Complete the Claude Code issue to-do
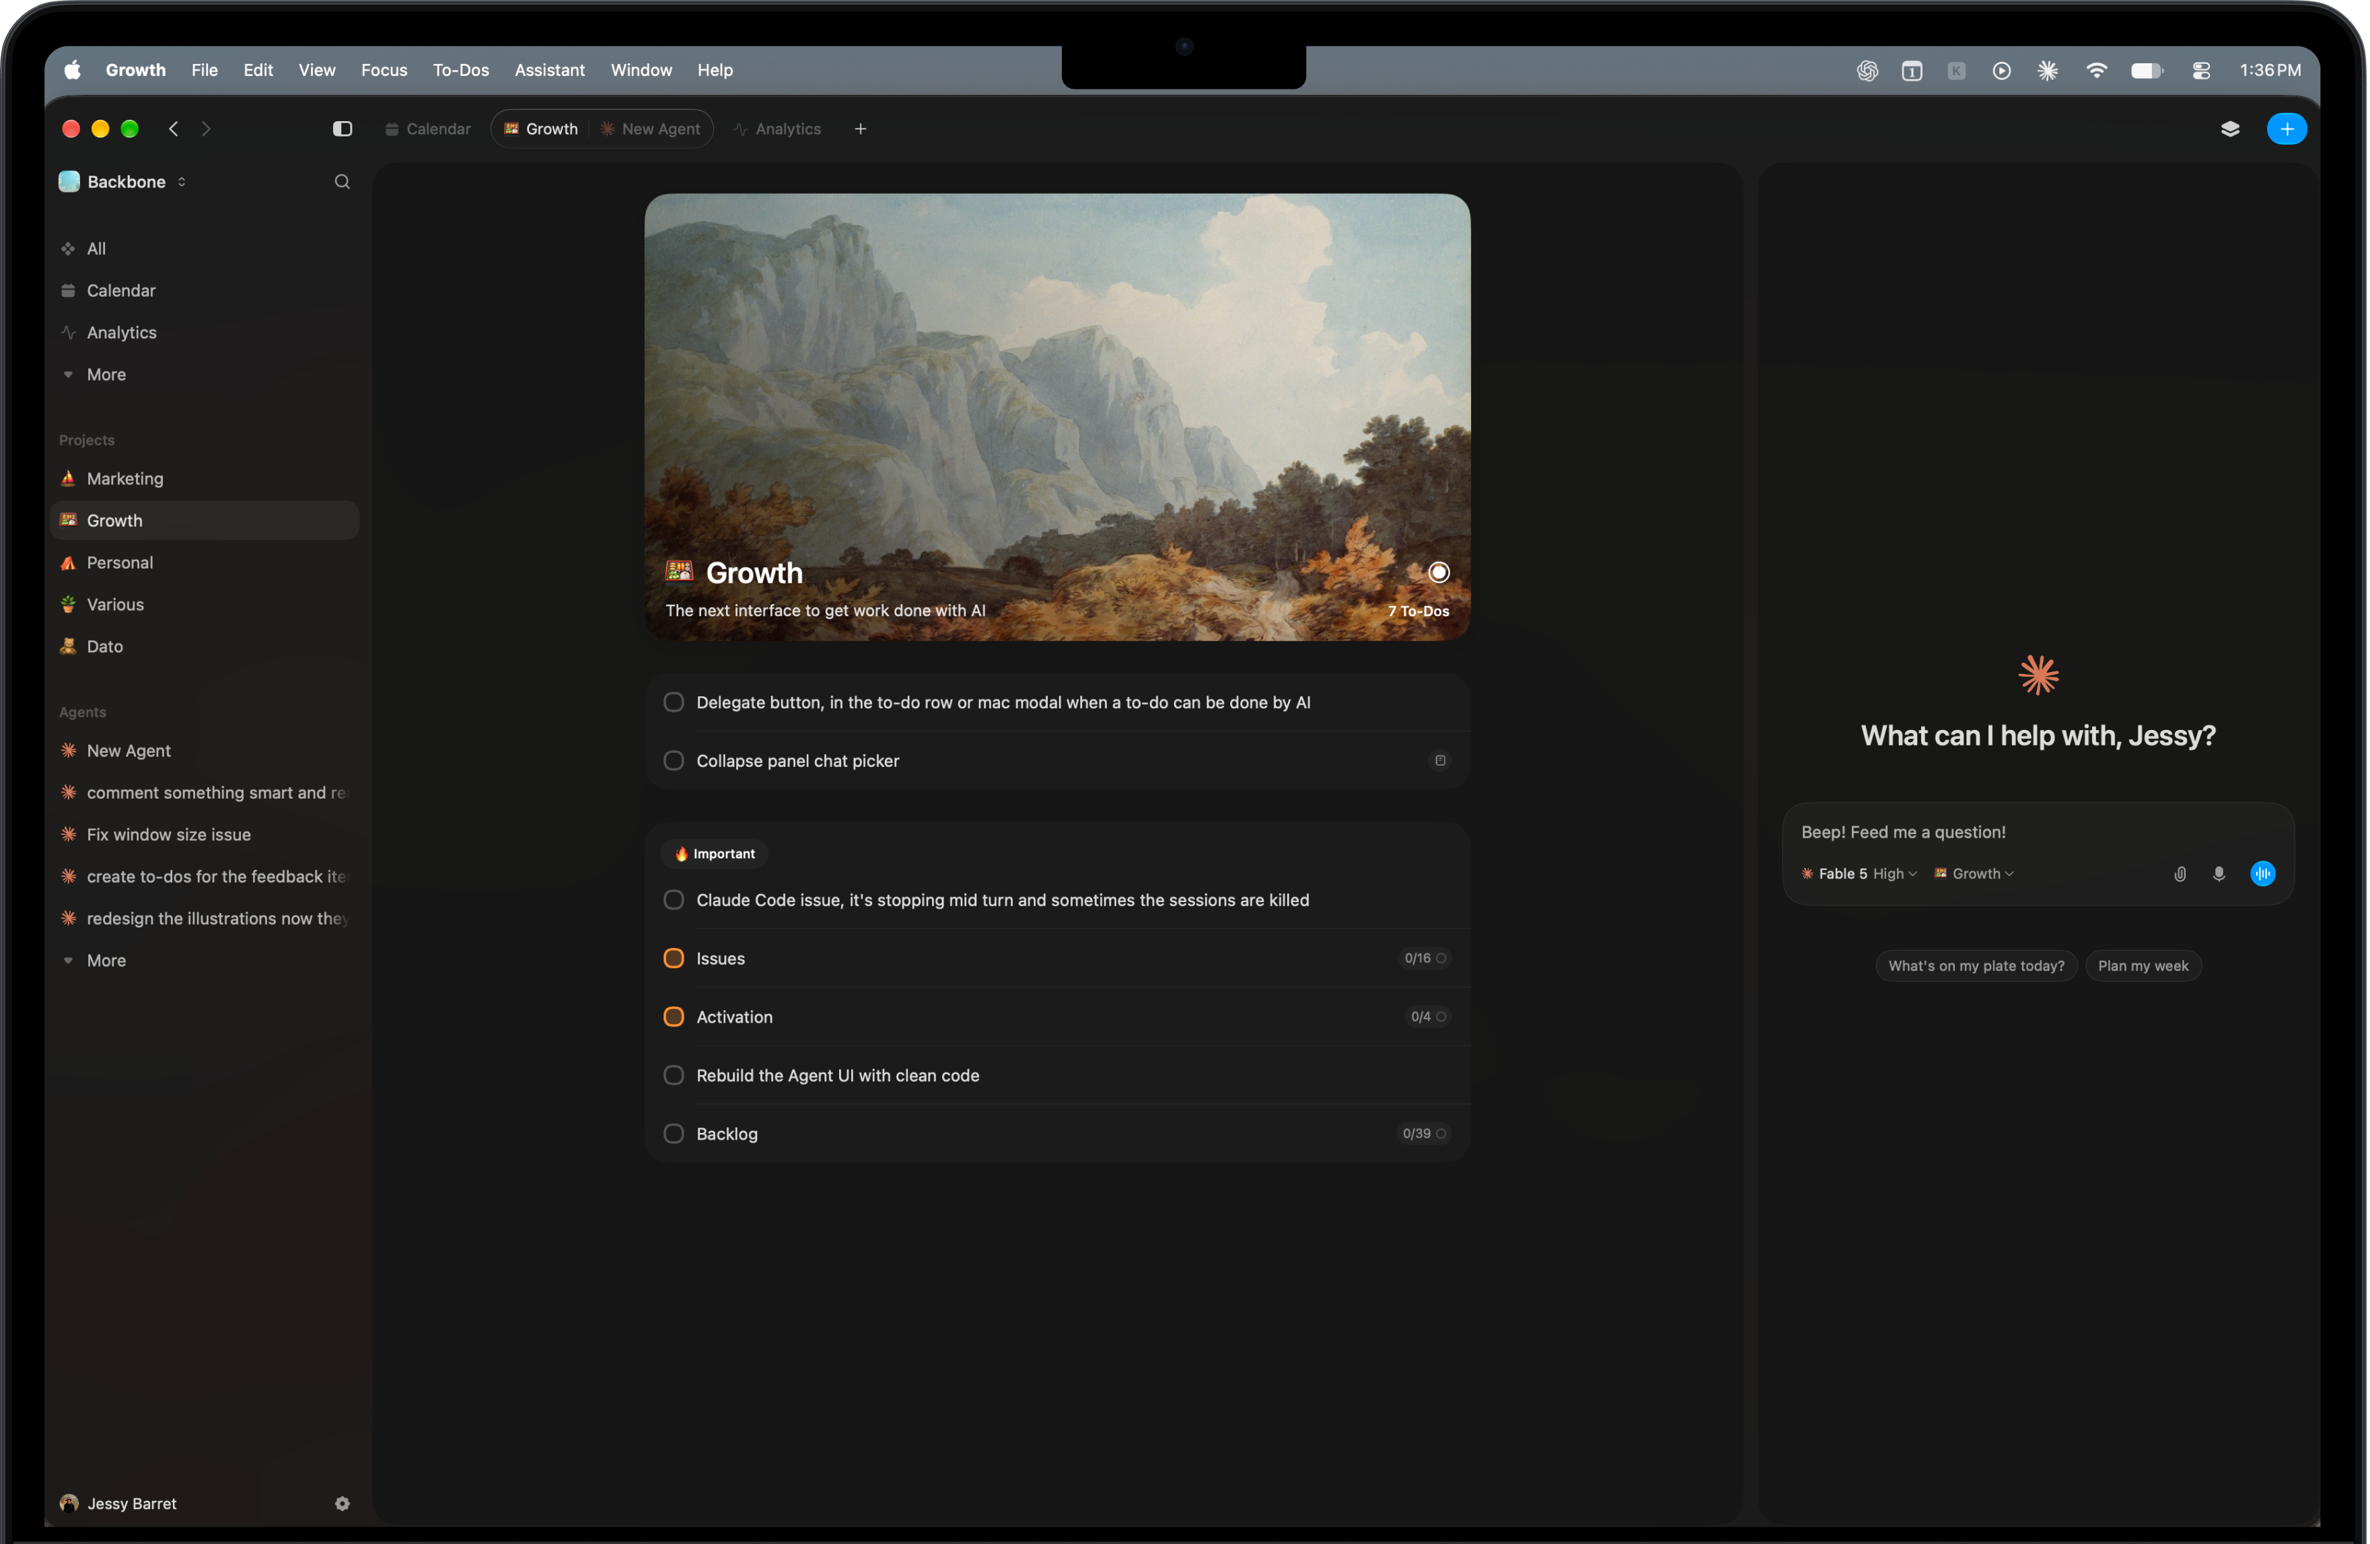This screenshot has width=2370, height=1544. 674,900
